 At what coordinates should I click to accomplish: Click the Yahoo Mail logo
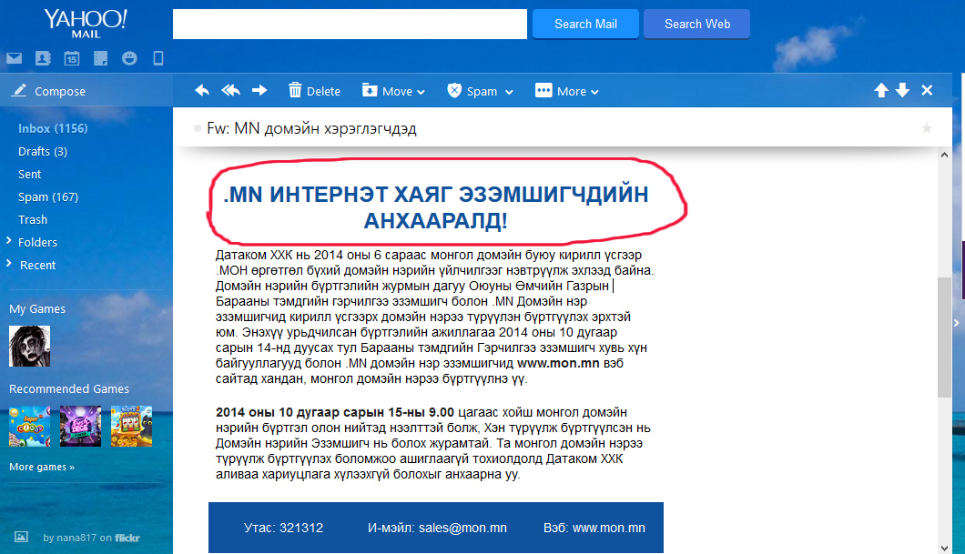coord(86,24)
